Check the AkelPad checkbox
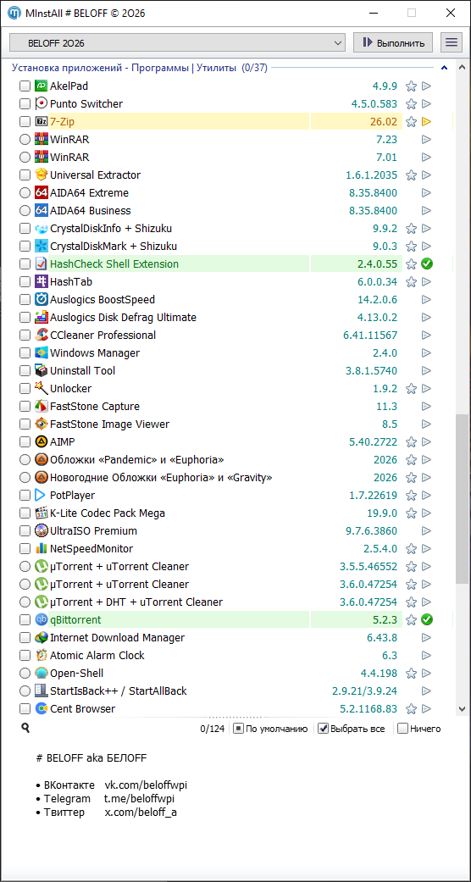The width and height of the screenshot is (471, 882). pos(25,86)
